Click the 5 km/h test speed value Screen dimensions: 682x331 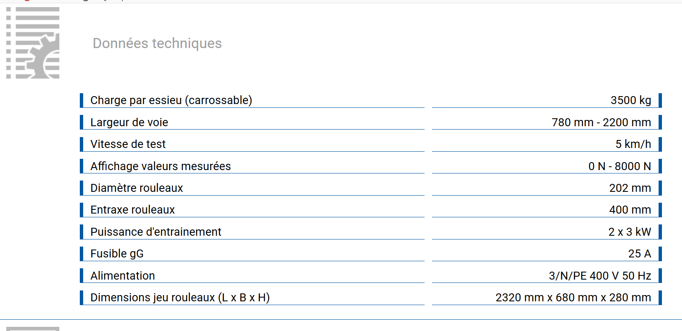pyautogui.click(x=633, y=144)
